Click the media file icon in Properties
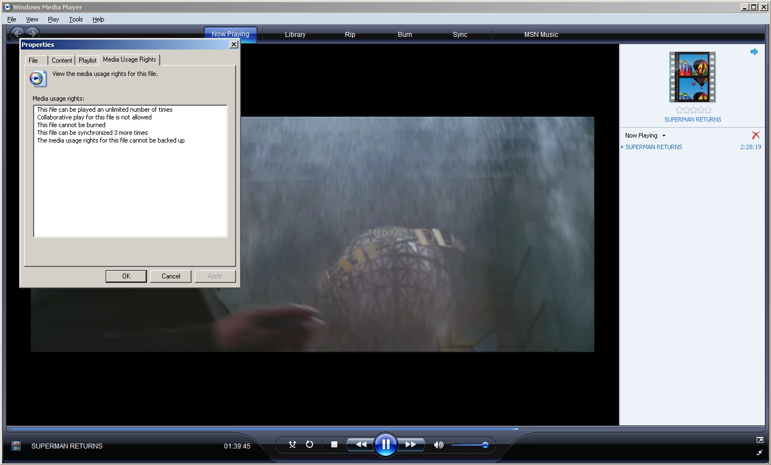The image size is (771, 465). click(38, 78)
